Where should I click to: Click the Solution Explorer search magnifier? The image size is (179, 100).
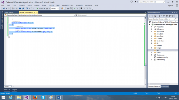[x=175, y=19]
